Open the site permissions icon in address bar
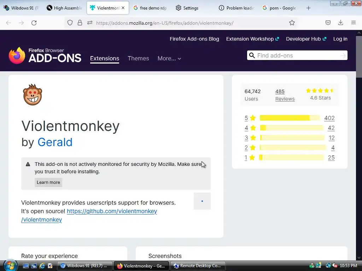This screenshot has width=362, height=271. coord(90,23)
